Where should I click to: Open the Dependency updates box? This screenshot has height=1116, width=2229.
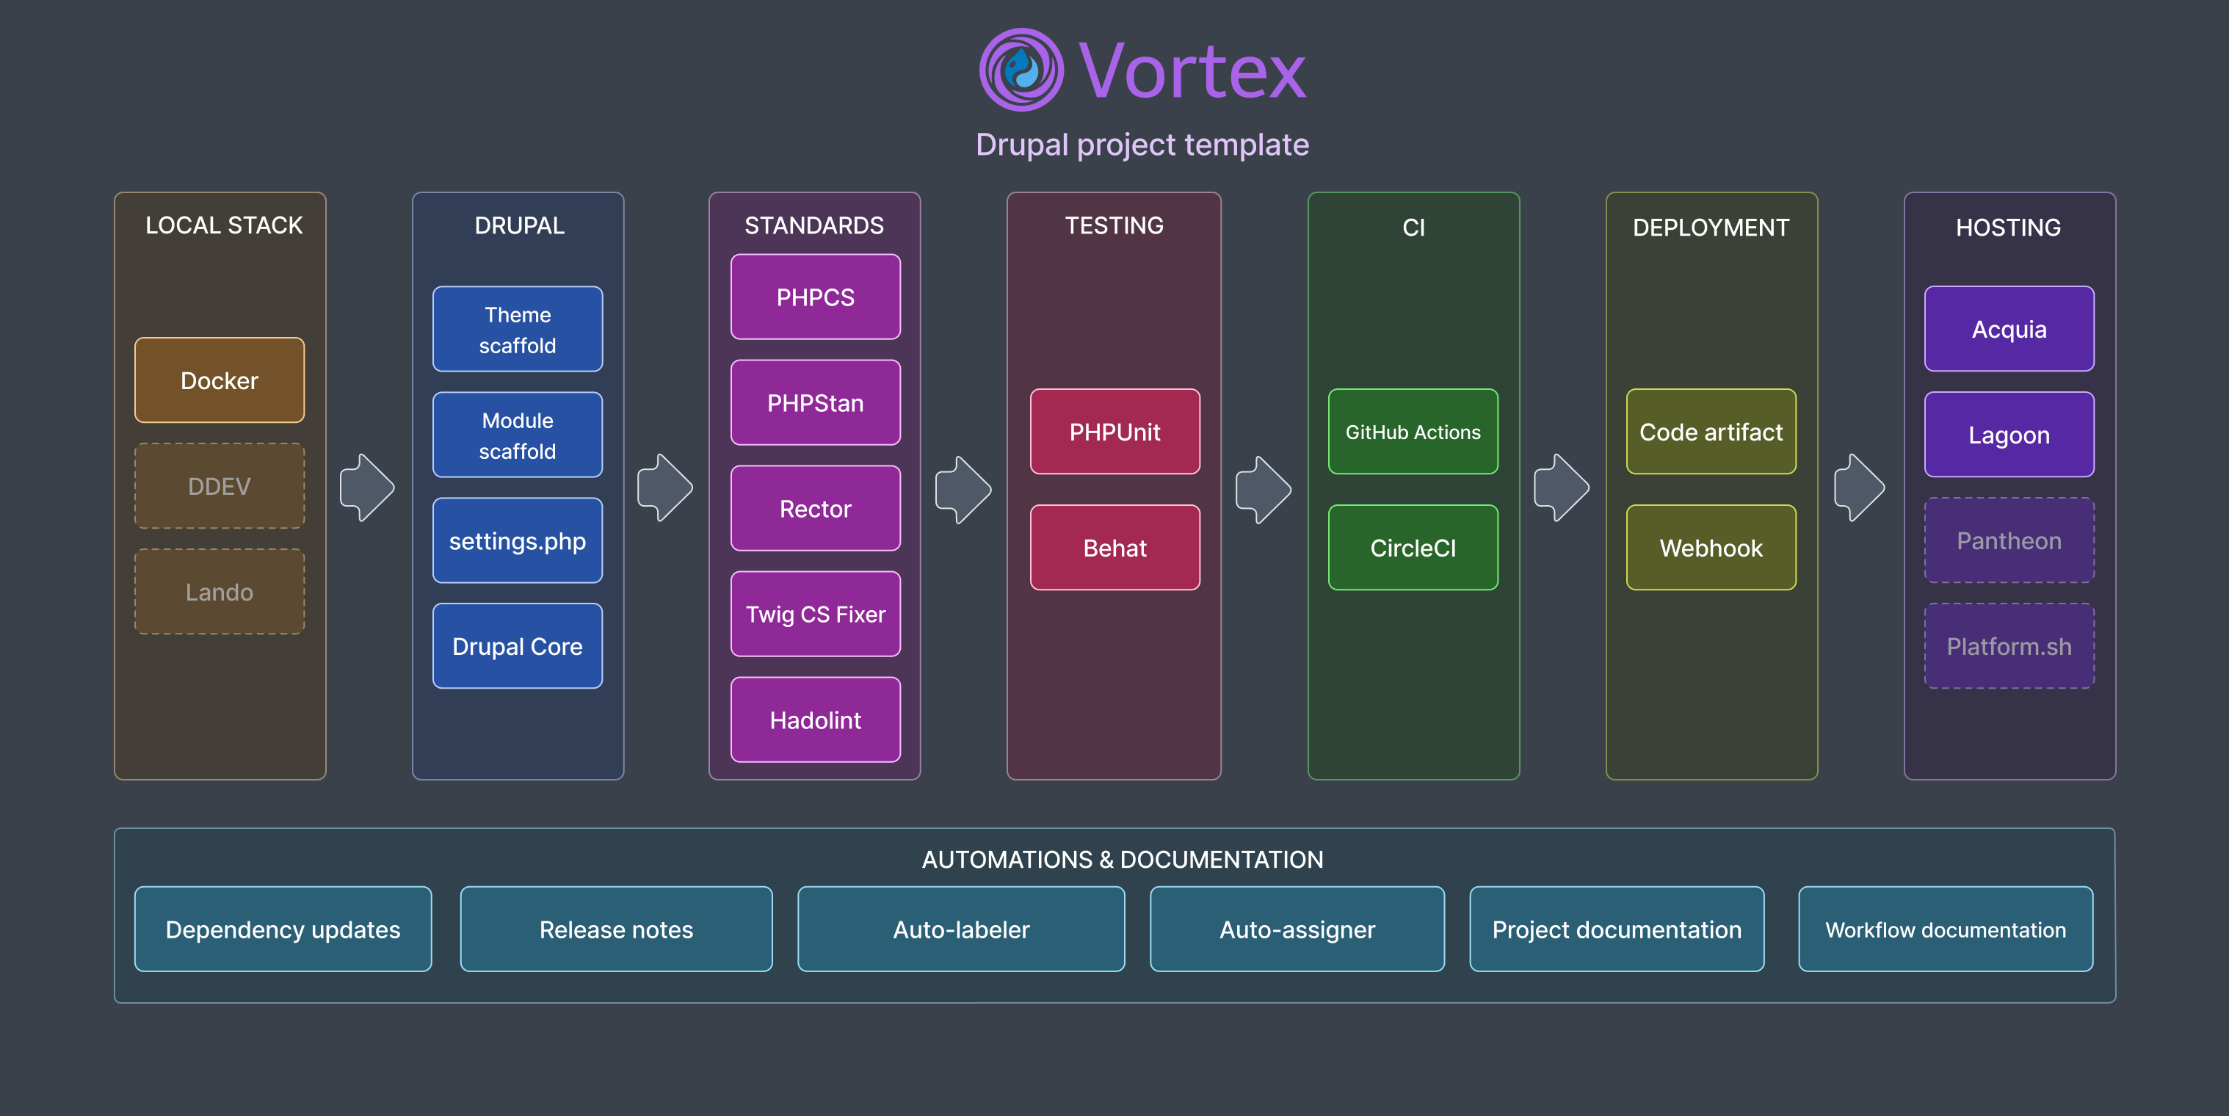[x=283, y=929]
